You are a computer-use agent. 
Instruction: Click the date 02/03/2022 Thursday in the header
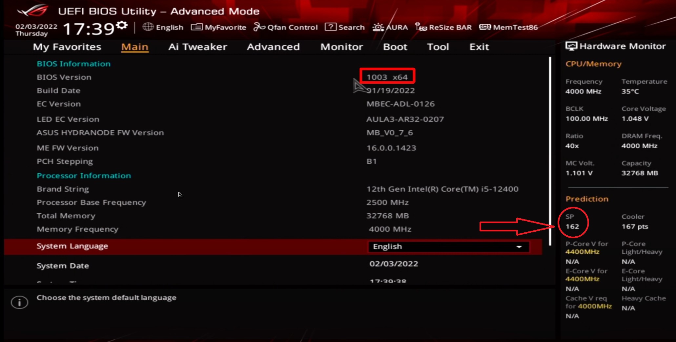click(x=36, y=30)
